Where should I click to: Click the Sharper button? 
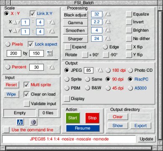[x=75, y=39]
